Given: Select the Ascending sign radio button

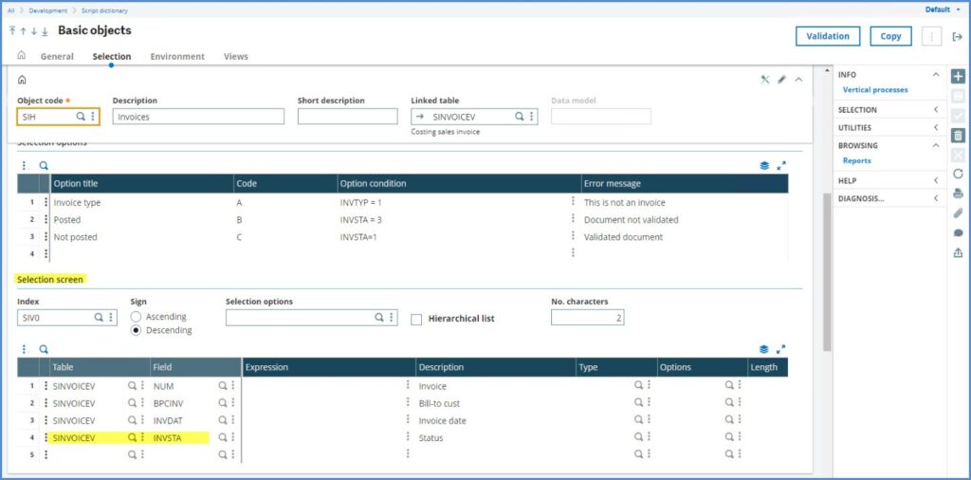Looking at the screenshot, I should coord(137,317).
